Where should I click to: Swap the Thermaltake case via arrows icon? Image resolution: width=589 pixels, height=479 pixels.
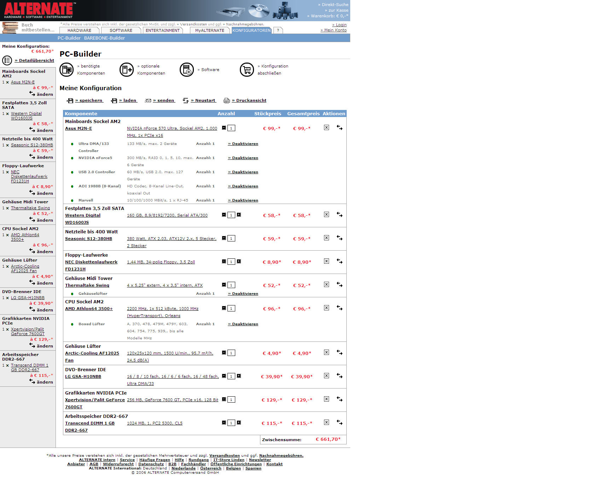(340, 285)
